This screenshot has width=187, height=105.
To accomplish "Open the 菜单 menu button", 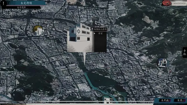I will click(180, 100).
